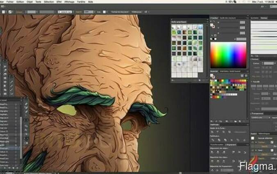The width and height of the screenshot is (277, 174).
Task: Click Opacité label in control bar
Action: [x=79, y=12]
